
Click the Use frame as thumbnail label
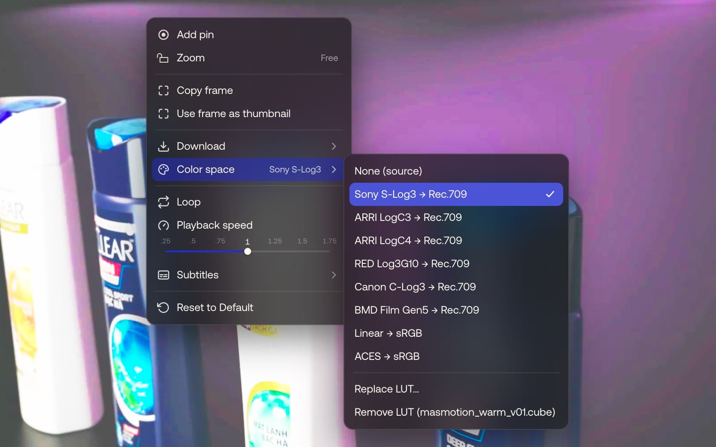click(x=234, y=114)
